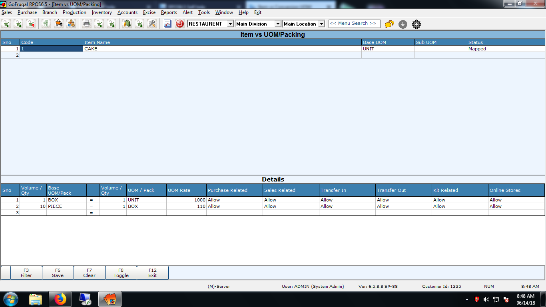Click the GoFrugal RPOS taskbar icon
The image size is (546, 307).
110,299
